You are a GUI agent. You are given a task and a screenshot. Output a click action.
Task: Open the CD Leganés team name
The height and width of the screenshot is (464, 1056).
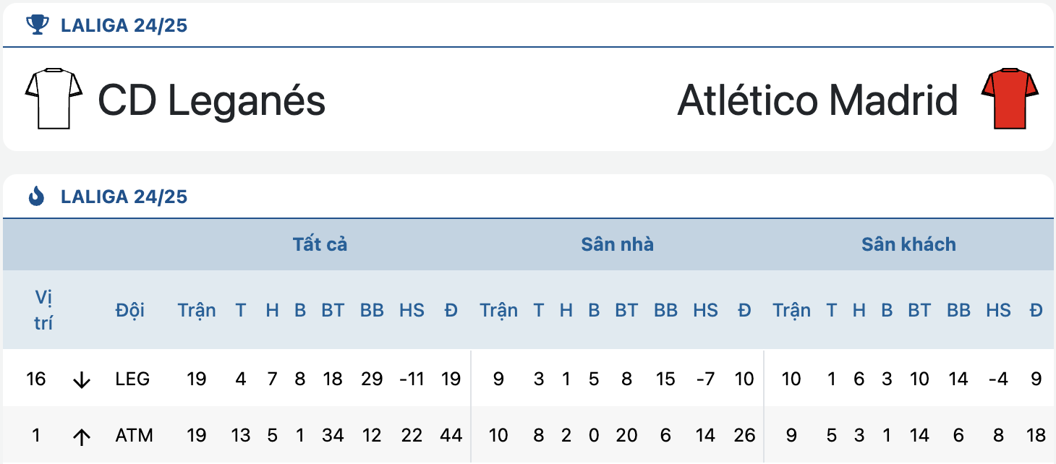pyautogui.click(x=211, y=100)
